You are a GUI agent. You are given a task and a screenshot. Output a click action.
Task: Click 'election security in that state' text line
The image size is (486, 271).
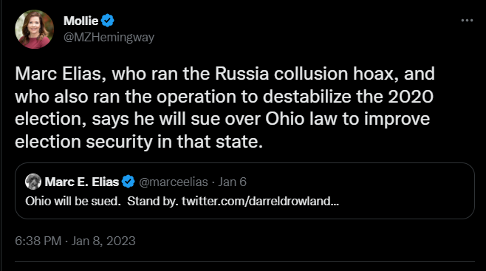(139, 142)
